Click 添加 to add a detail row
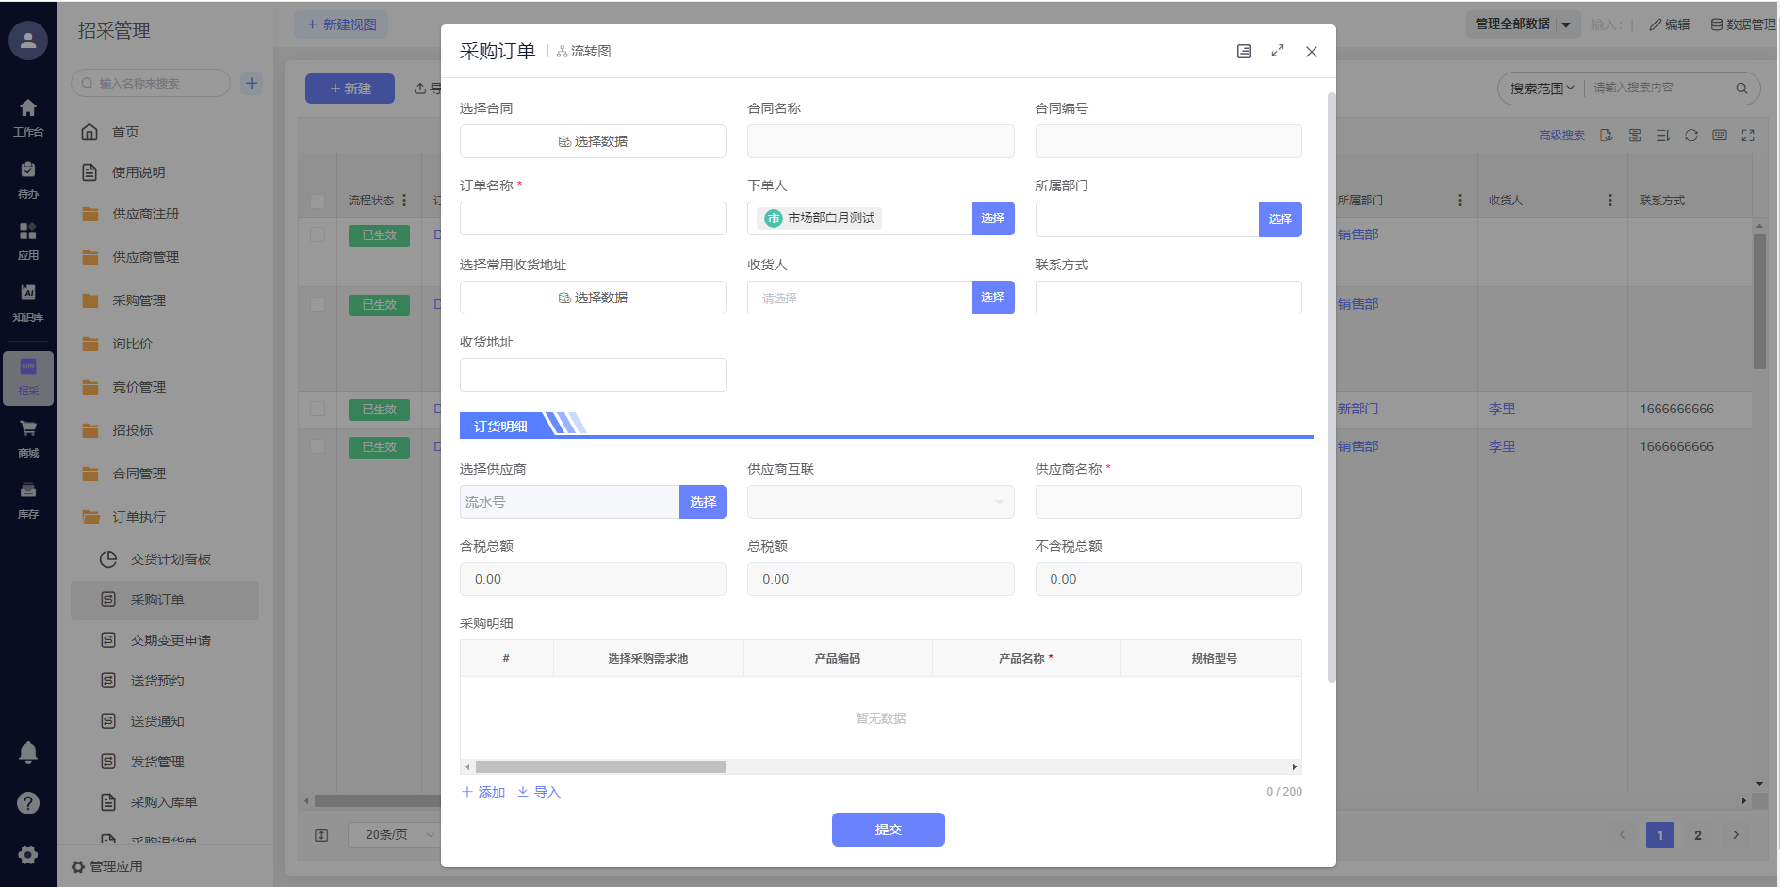 coord(483,792)
